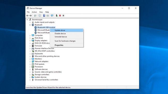168x94 pixels.
Task: Click the Universal Serial Bus controllers icon
Action: click(33, 80)
